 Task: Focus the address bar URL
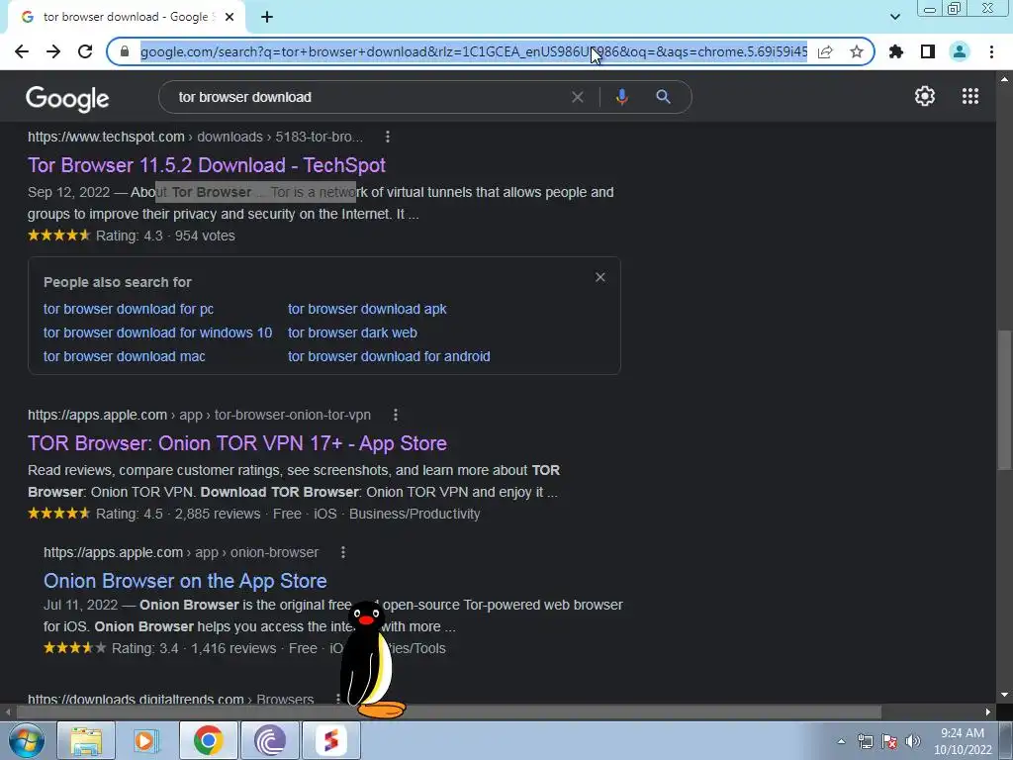pyautogui.click(x=474, y=51)
